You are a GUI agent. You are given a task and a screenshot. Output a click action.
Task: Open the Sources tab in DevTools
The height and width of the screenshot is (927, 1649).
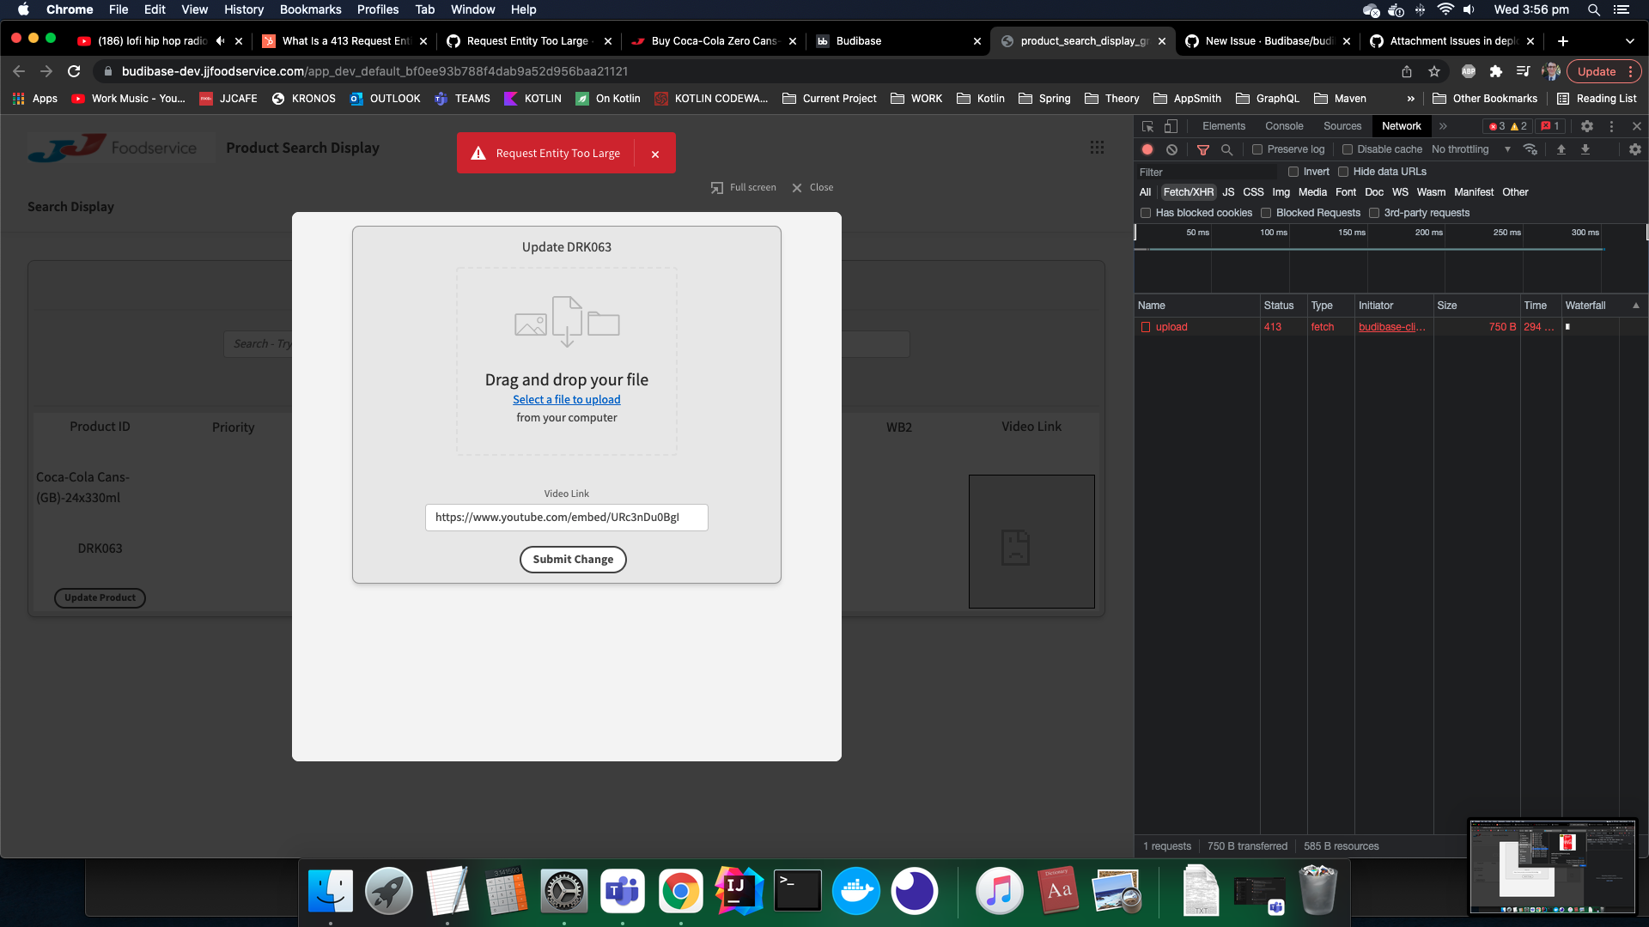(1342, 126)
